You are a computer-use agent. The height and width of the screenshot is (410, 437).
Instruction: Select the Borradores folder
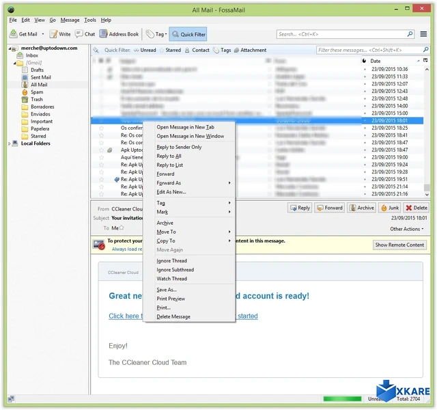click(42, 107)
